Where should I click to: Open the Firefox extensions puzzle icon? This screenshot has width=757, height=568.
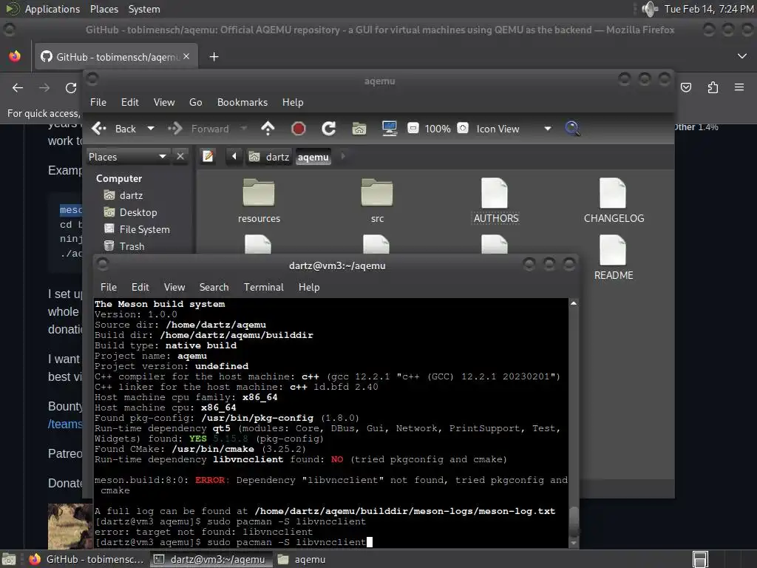tap(713, 87)
